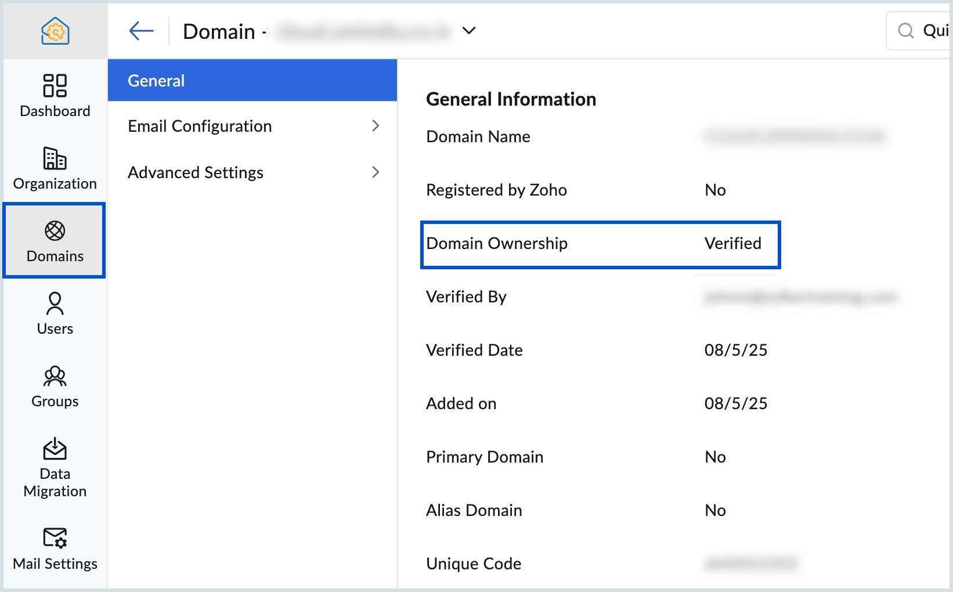Click the Verified status text
Image resolution: width=953 pixels, height=592 pixels.
click(x=733, y=243)
